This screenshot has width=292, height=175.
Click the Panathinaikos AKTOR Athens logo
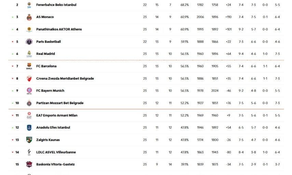tap(29, 29)
